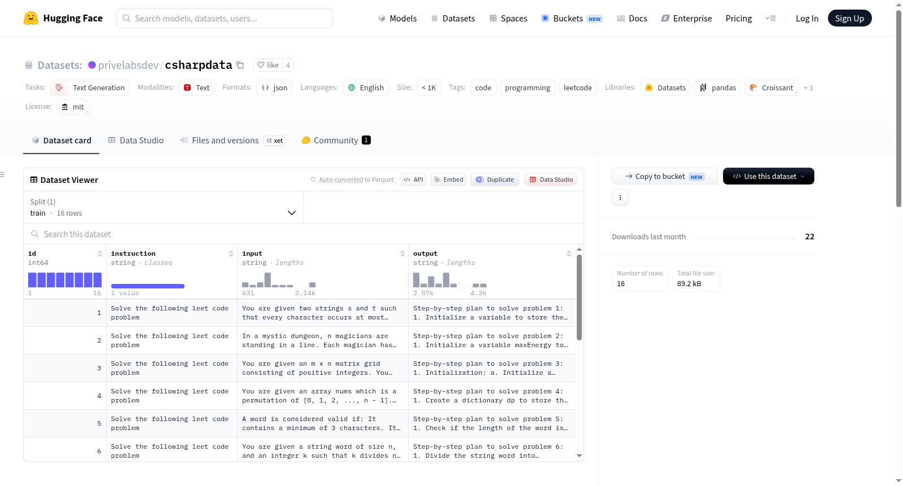Viewport: 903px width, 486px height.
Task: Open the API button in Dataset Viewer
Action: tap(413, 179)
